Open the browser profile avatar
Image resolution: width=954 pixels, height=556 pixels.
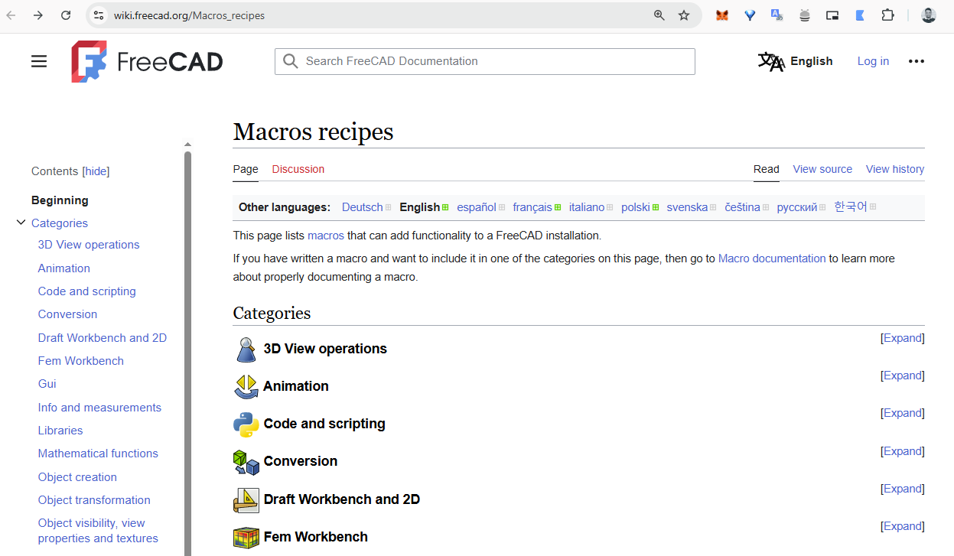929,15
